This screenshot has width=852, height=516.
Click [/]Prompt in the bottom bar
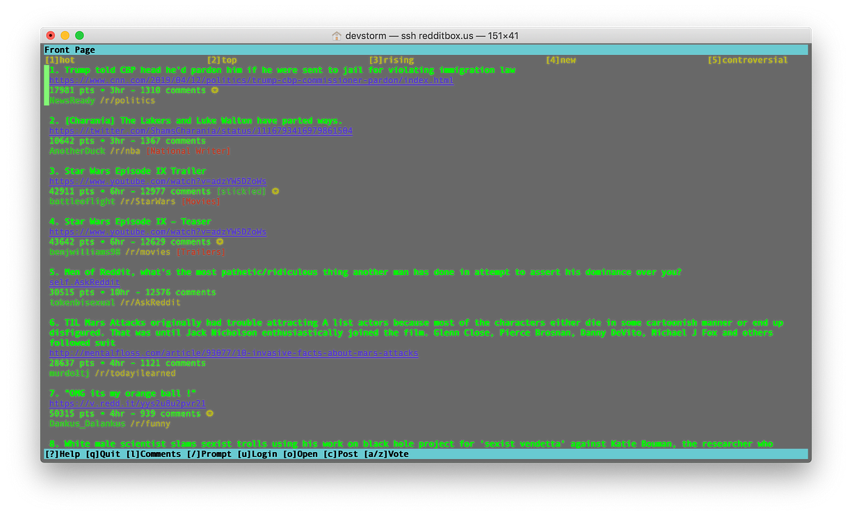tap(209, 454)
